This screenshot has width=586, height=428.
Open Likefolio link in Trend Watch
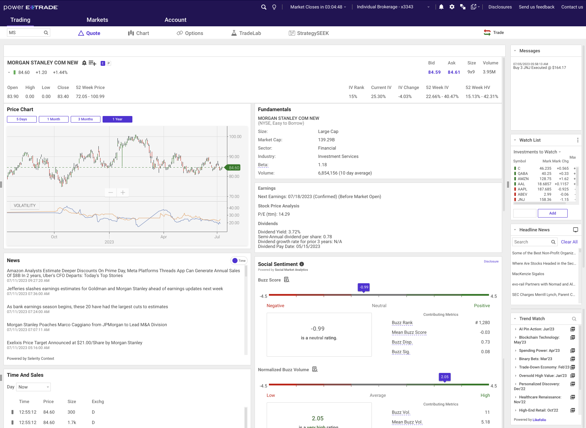[x=539, y=420]
